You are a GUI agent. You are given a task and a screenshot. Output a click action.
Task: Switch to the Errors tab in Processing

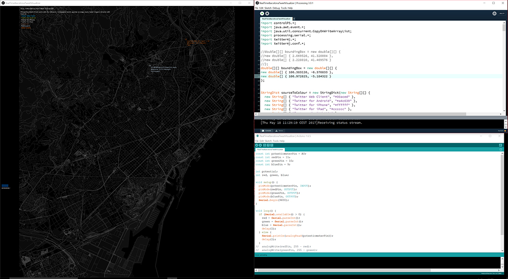click(x=279, y=131)
